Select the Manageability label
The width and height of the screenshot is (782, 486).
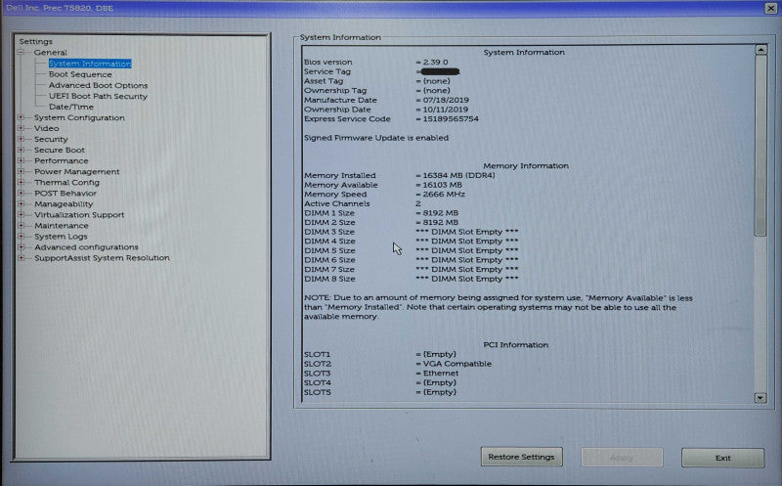point(64,204)
